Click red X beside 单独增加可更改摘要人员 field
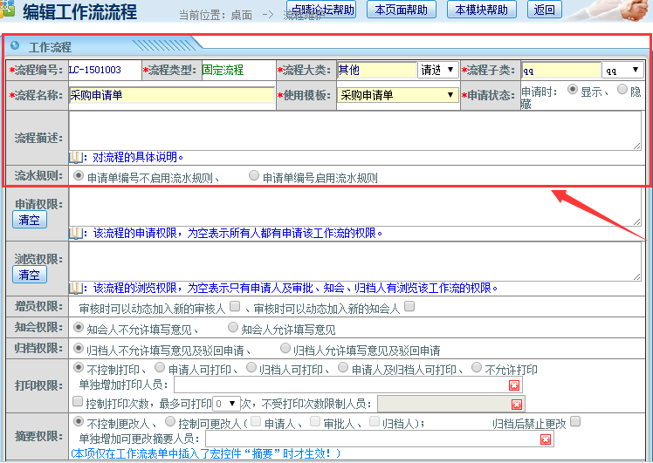 click(546, 439)
